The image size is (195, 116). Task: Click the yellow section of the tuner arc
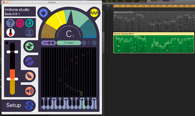pos(56,20)
